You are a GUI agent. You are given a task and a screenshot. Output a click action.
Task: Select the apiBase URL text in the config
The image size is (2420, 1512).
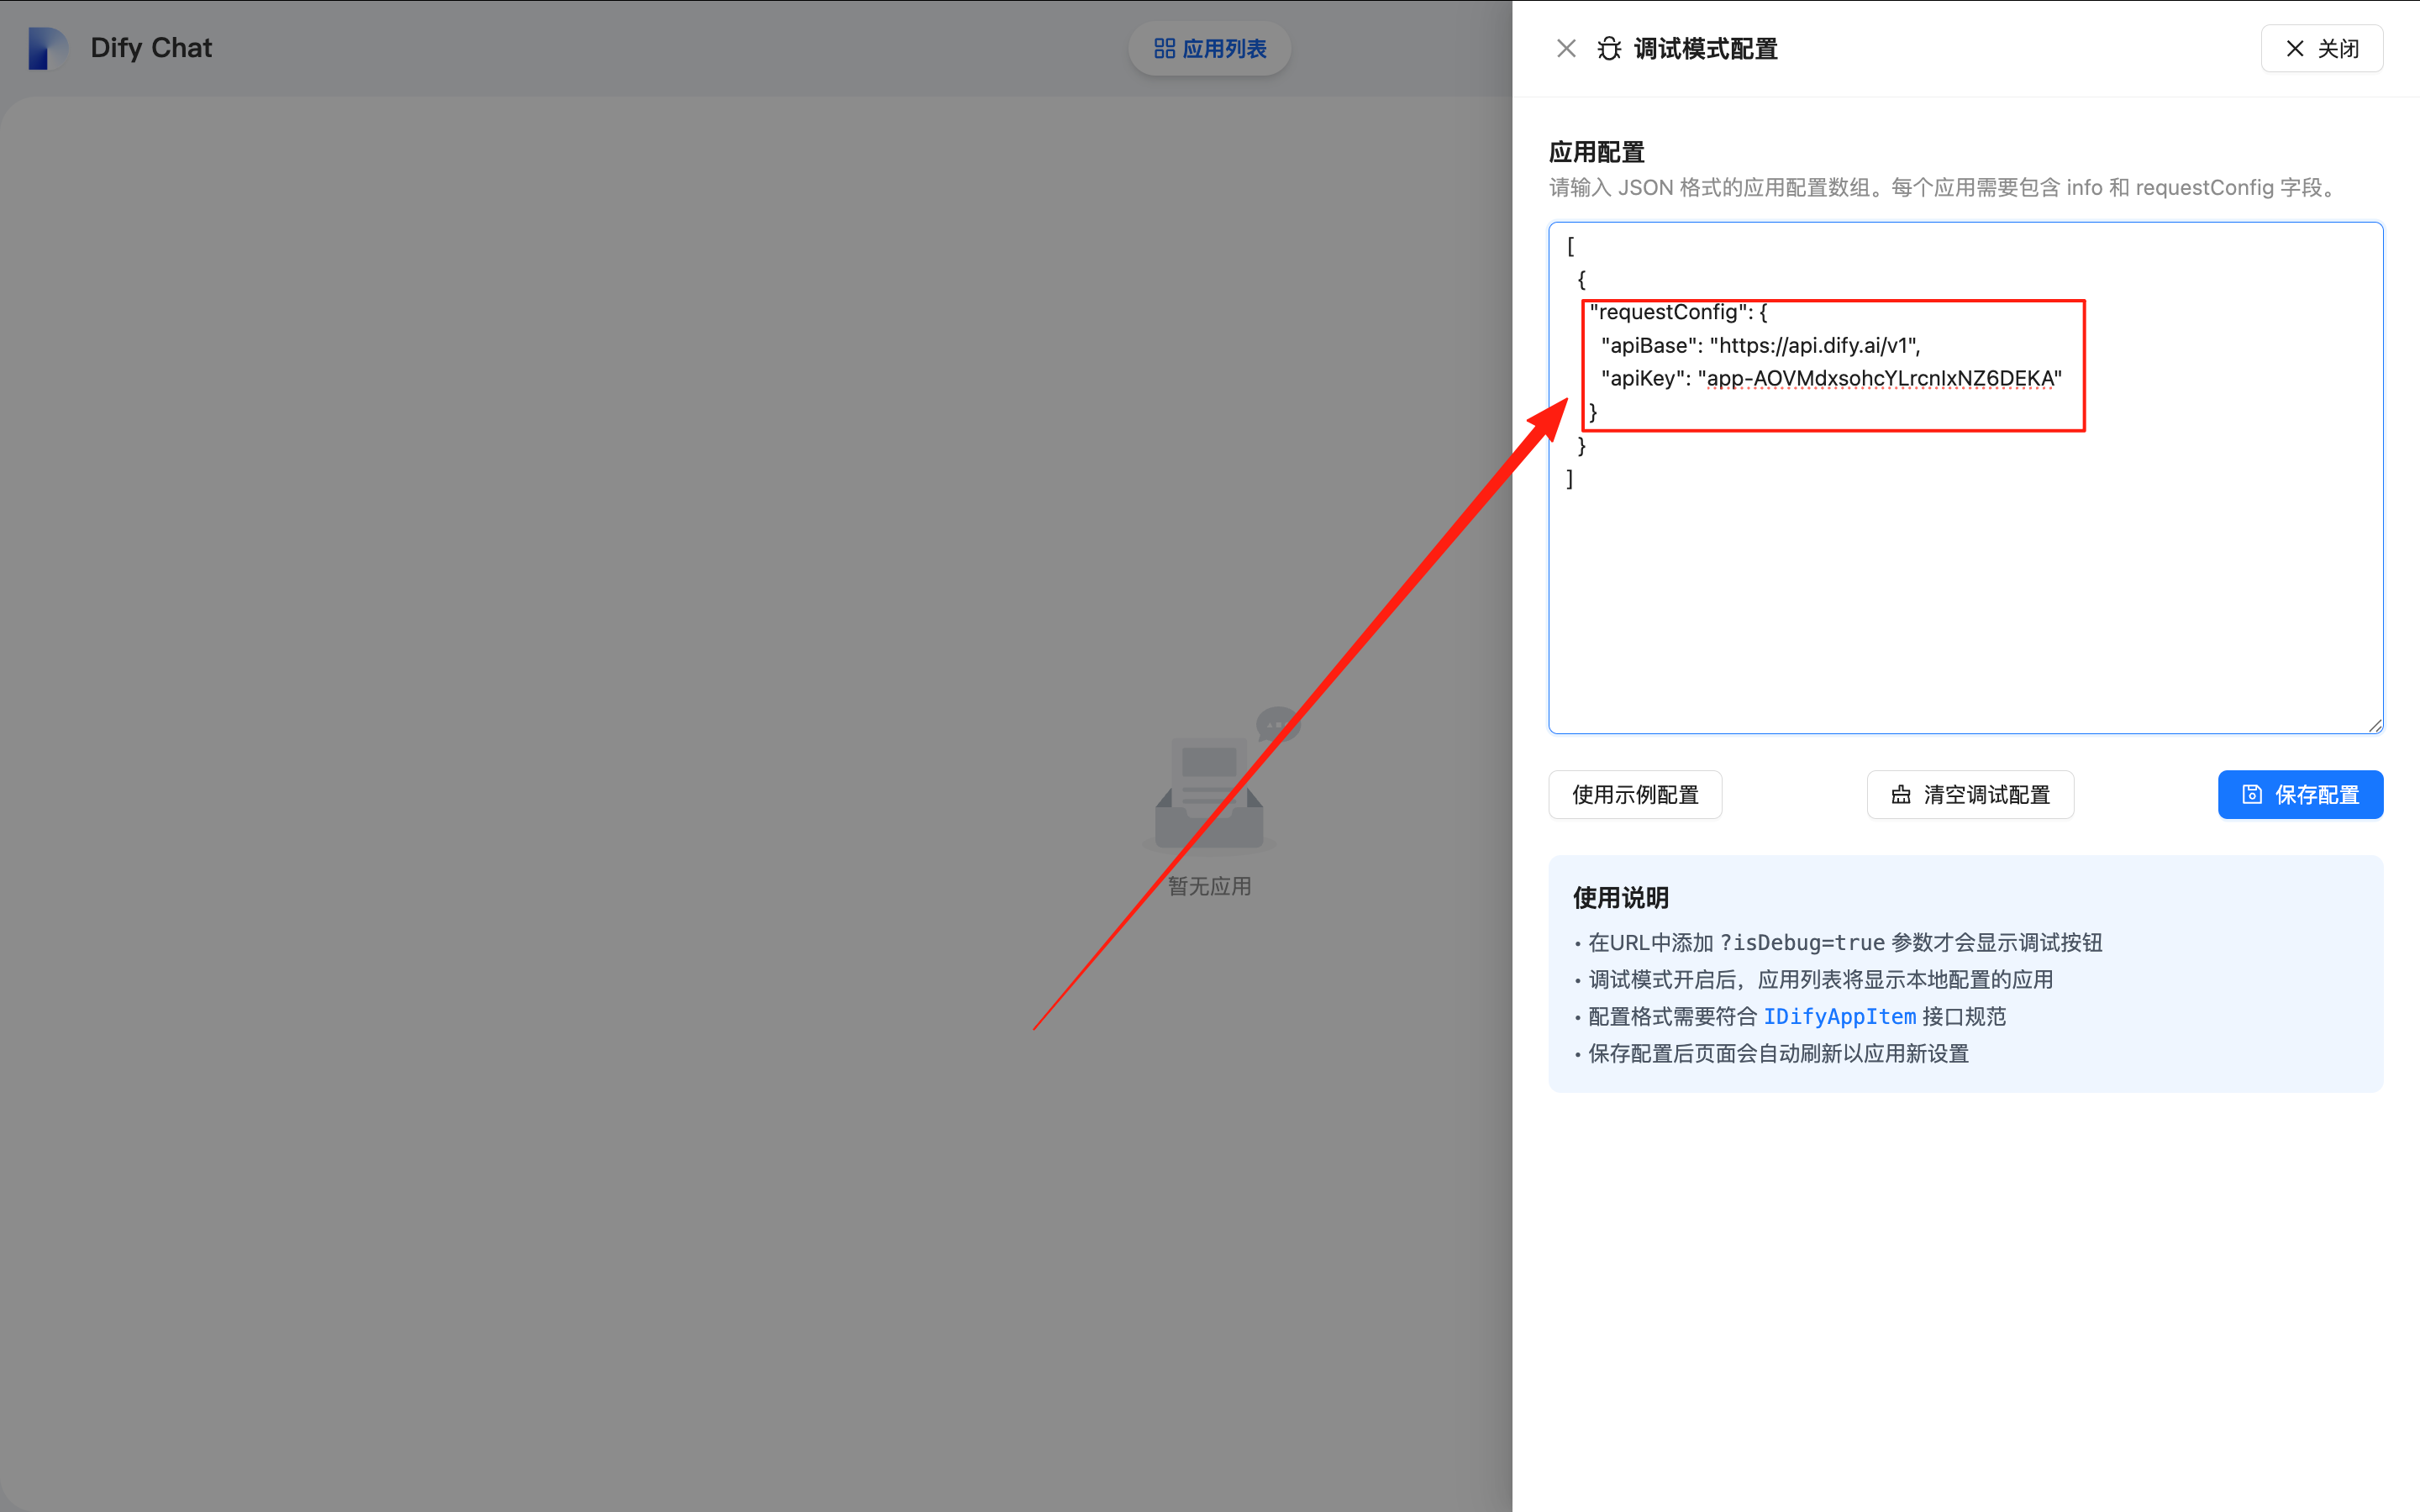click(1815, 345)
